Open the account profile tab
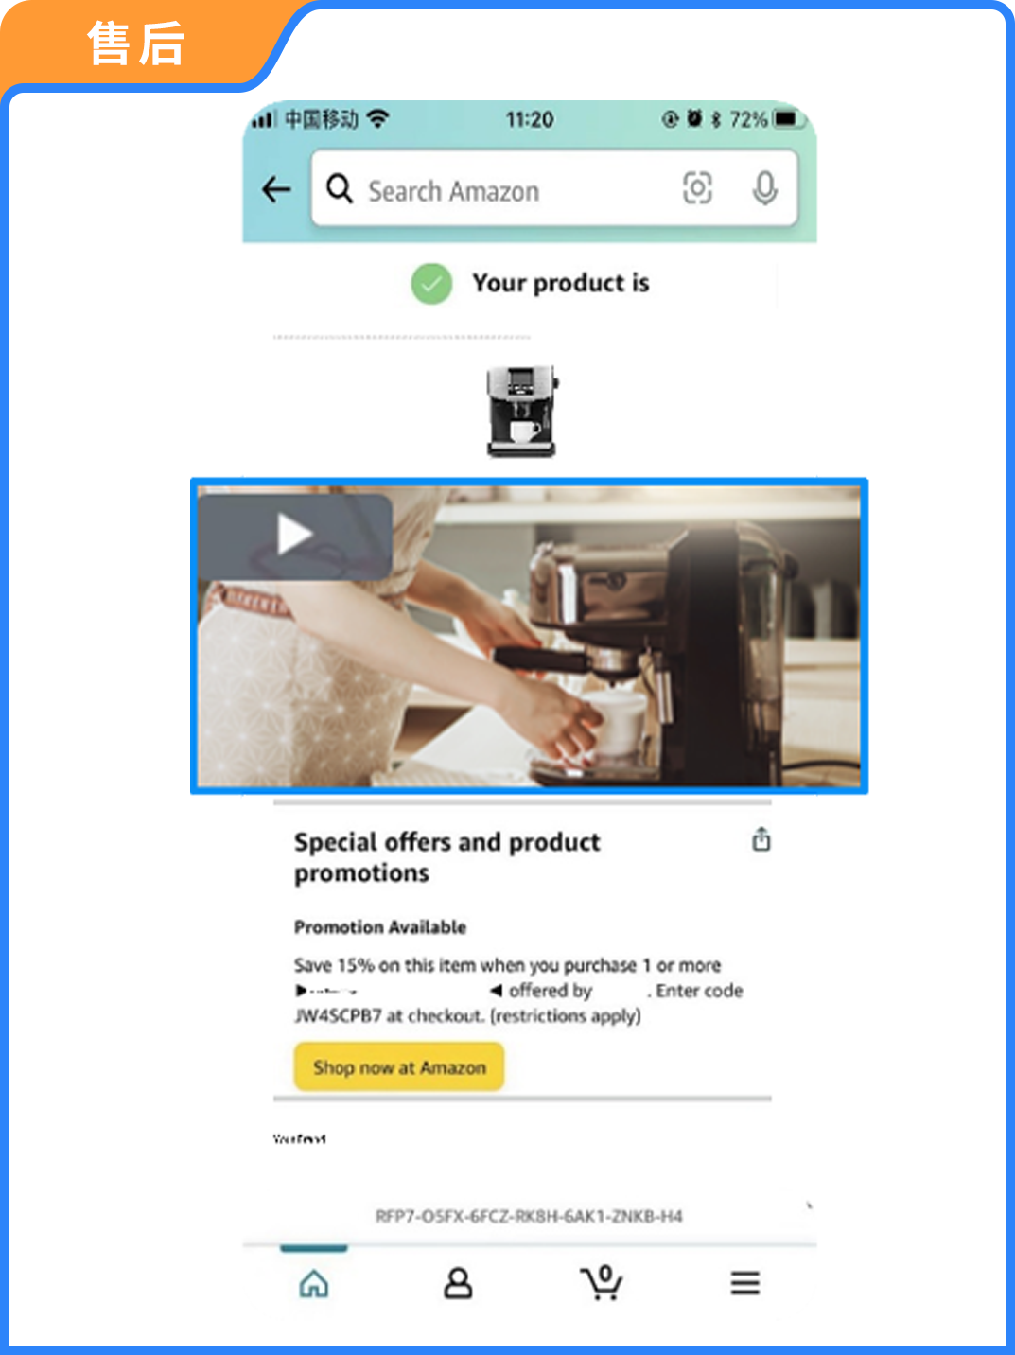This screenshot has height=1355, width=1015. tap(458, 1284)
